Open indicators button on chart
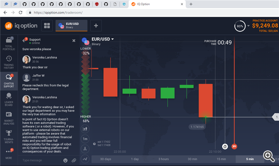 coord(85,159)
